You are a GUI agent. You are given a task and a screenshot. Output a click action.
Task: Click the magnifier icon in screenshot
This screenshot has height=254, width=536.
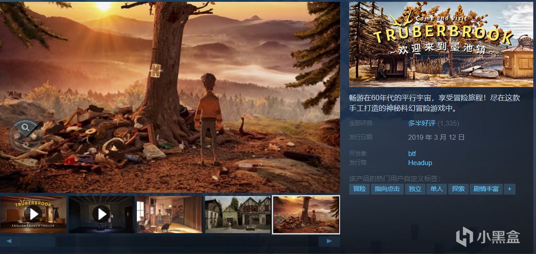click(x=25, y=127)
